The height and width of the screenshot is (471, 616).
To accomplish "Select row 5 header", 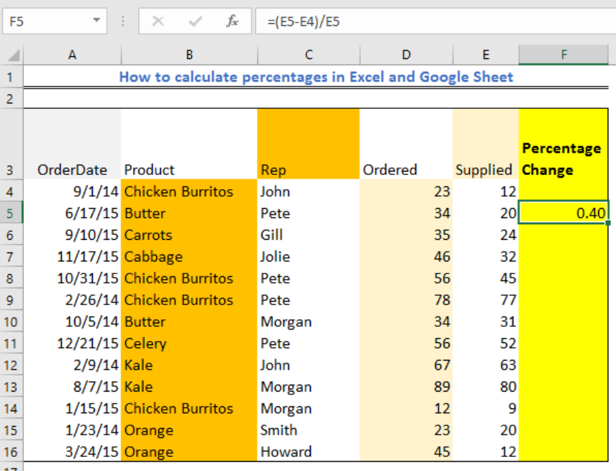I will [11, 213].
